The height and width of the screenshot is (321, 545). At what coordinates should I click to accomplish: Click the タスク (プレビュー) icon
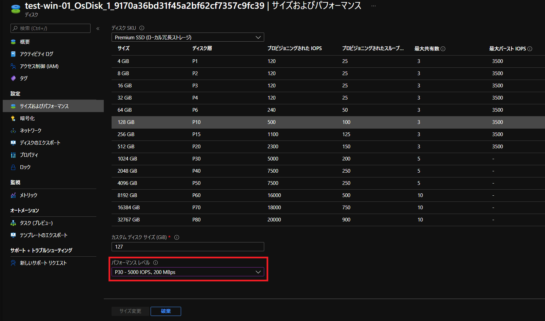(13, 223)
